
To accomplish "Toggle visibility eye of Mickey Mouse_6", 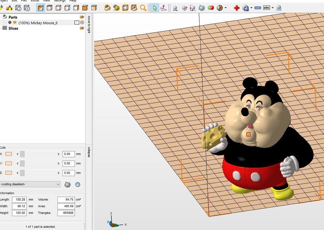I will 15,22.
